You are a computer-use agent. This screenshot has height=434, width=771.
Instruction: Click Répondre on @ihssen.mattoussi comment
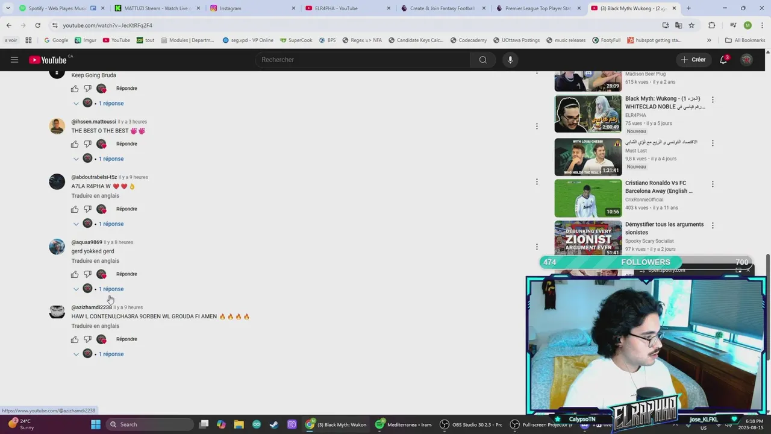point(126,144)
